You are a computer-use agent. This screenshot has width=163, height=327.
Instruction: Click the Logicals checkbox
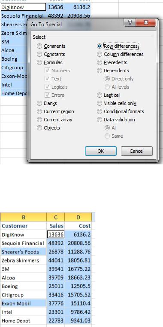click(56, 87)
